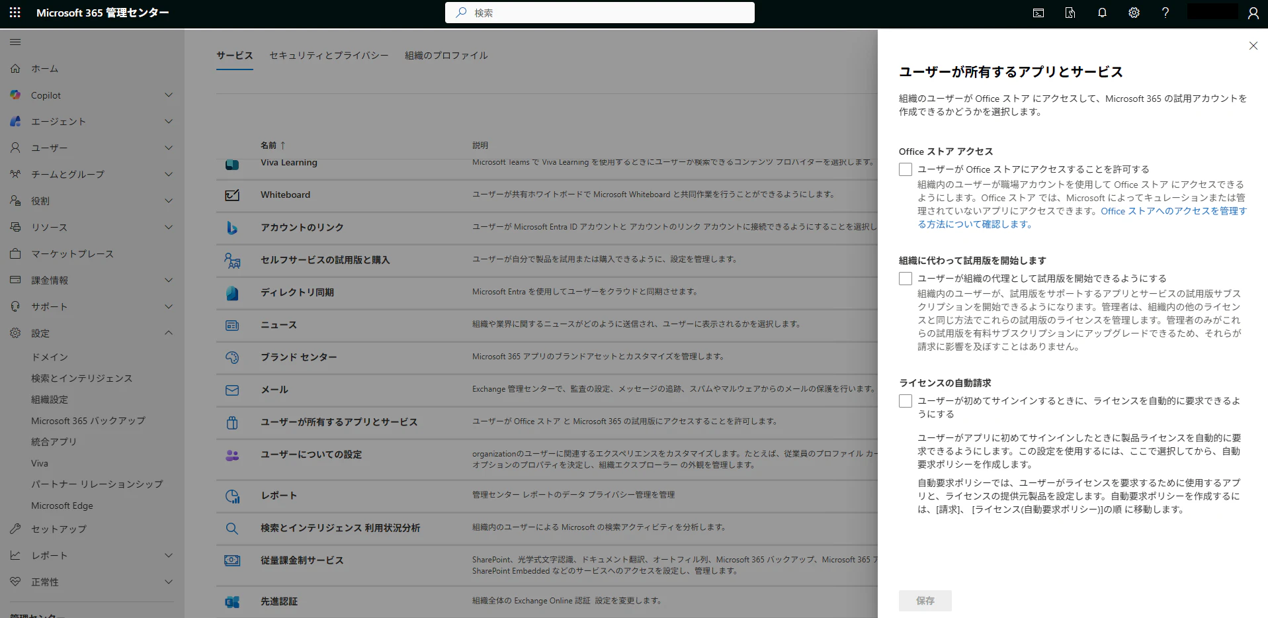Open the Cloud Shell terminal icon
Image resolution: width=1268 pixels, height=618 pixels.
(x=1037, y=13)
